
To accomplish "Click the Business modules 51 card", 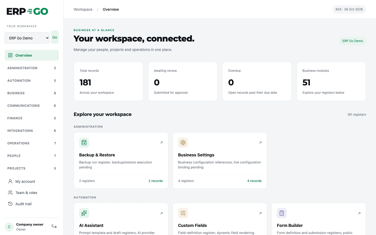I will (331, 81).
